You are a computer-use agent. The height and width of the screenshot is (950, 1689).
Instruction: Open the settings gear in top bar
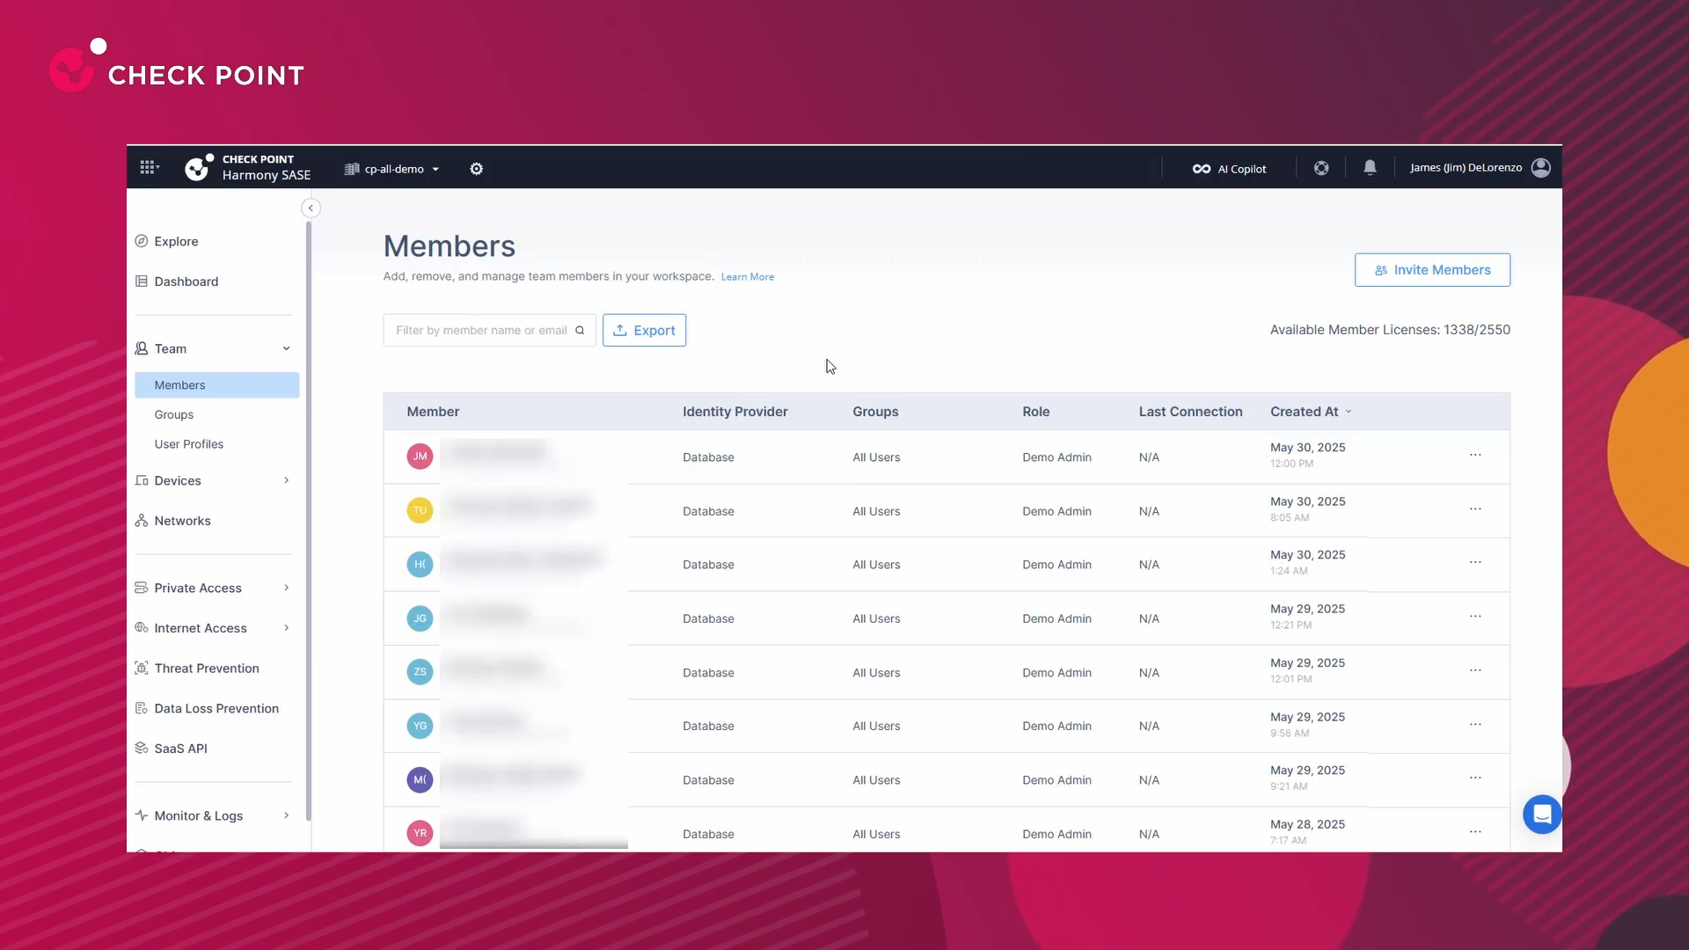476,169
